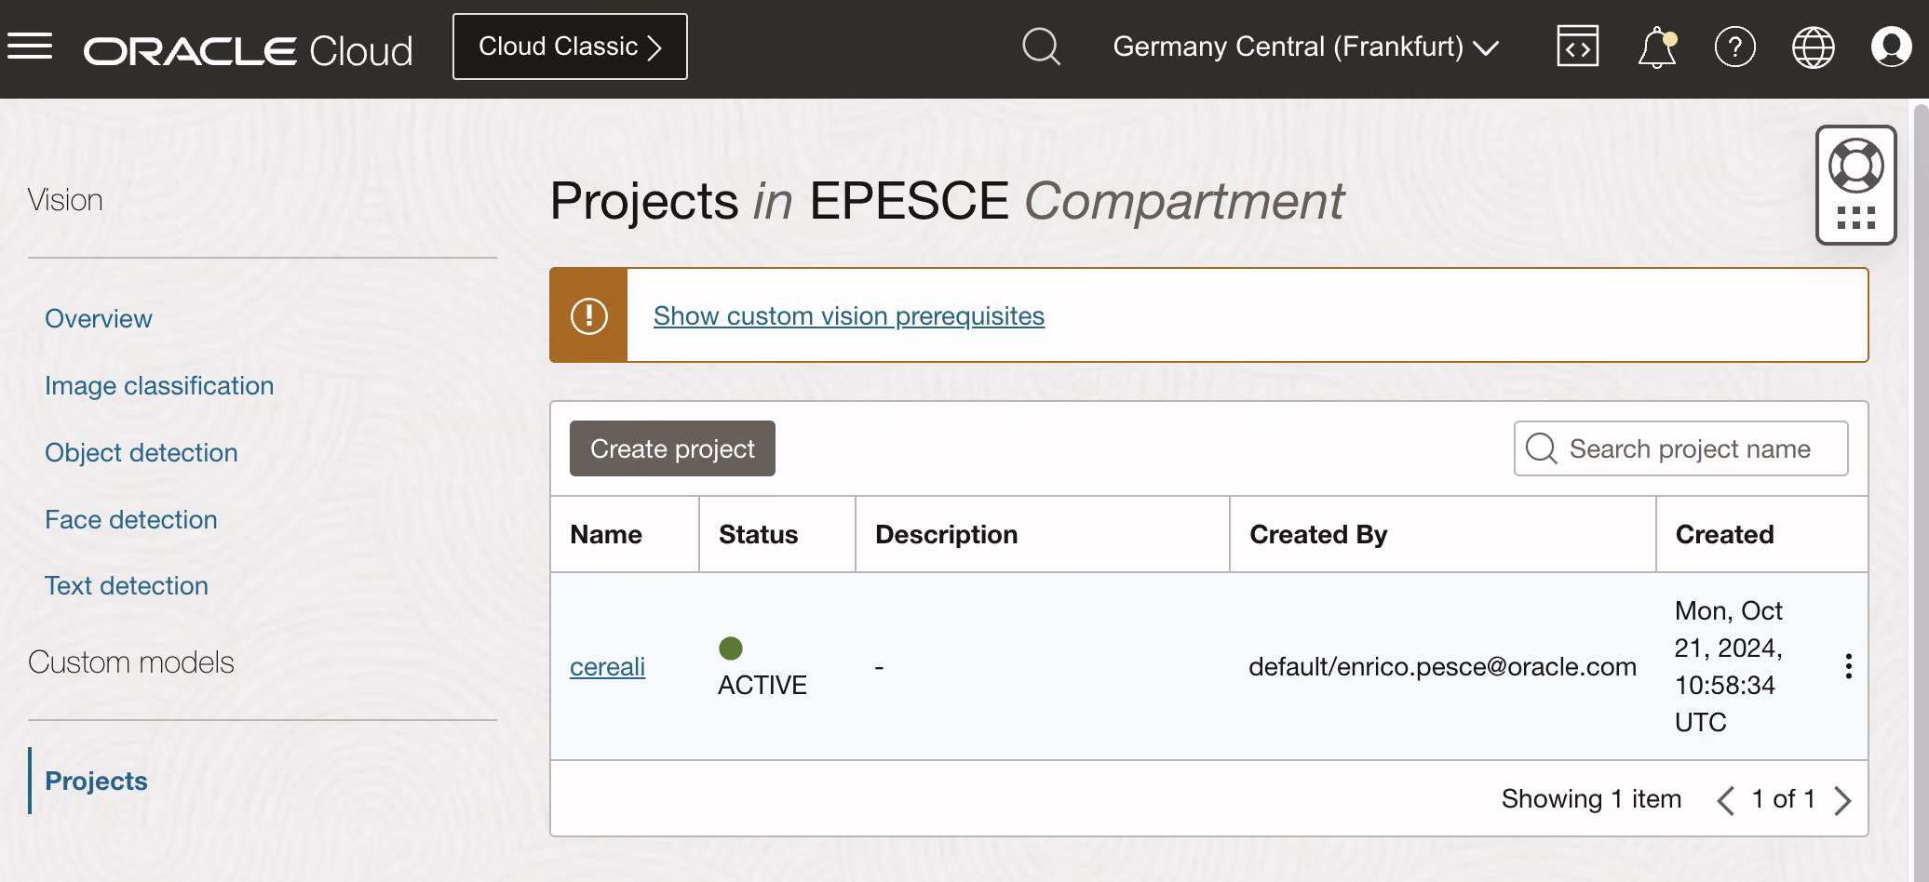The height and width of the screenshot is (882, 1929).
Task: Open the Cloud Classic switcher
Action: [570, 47]
